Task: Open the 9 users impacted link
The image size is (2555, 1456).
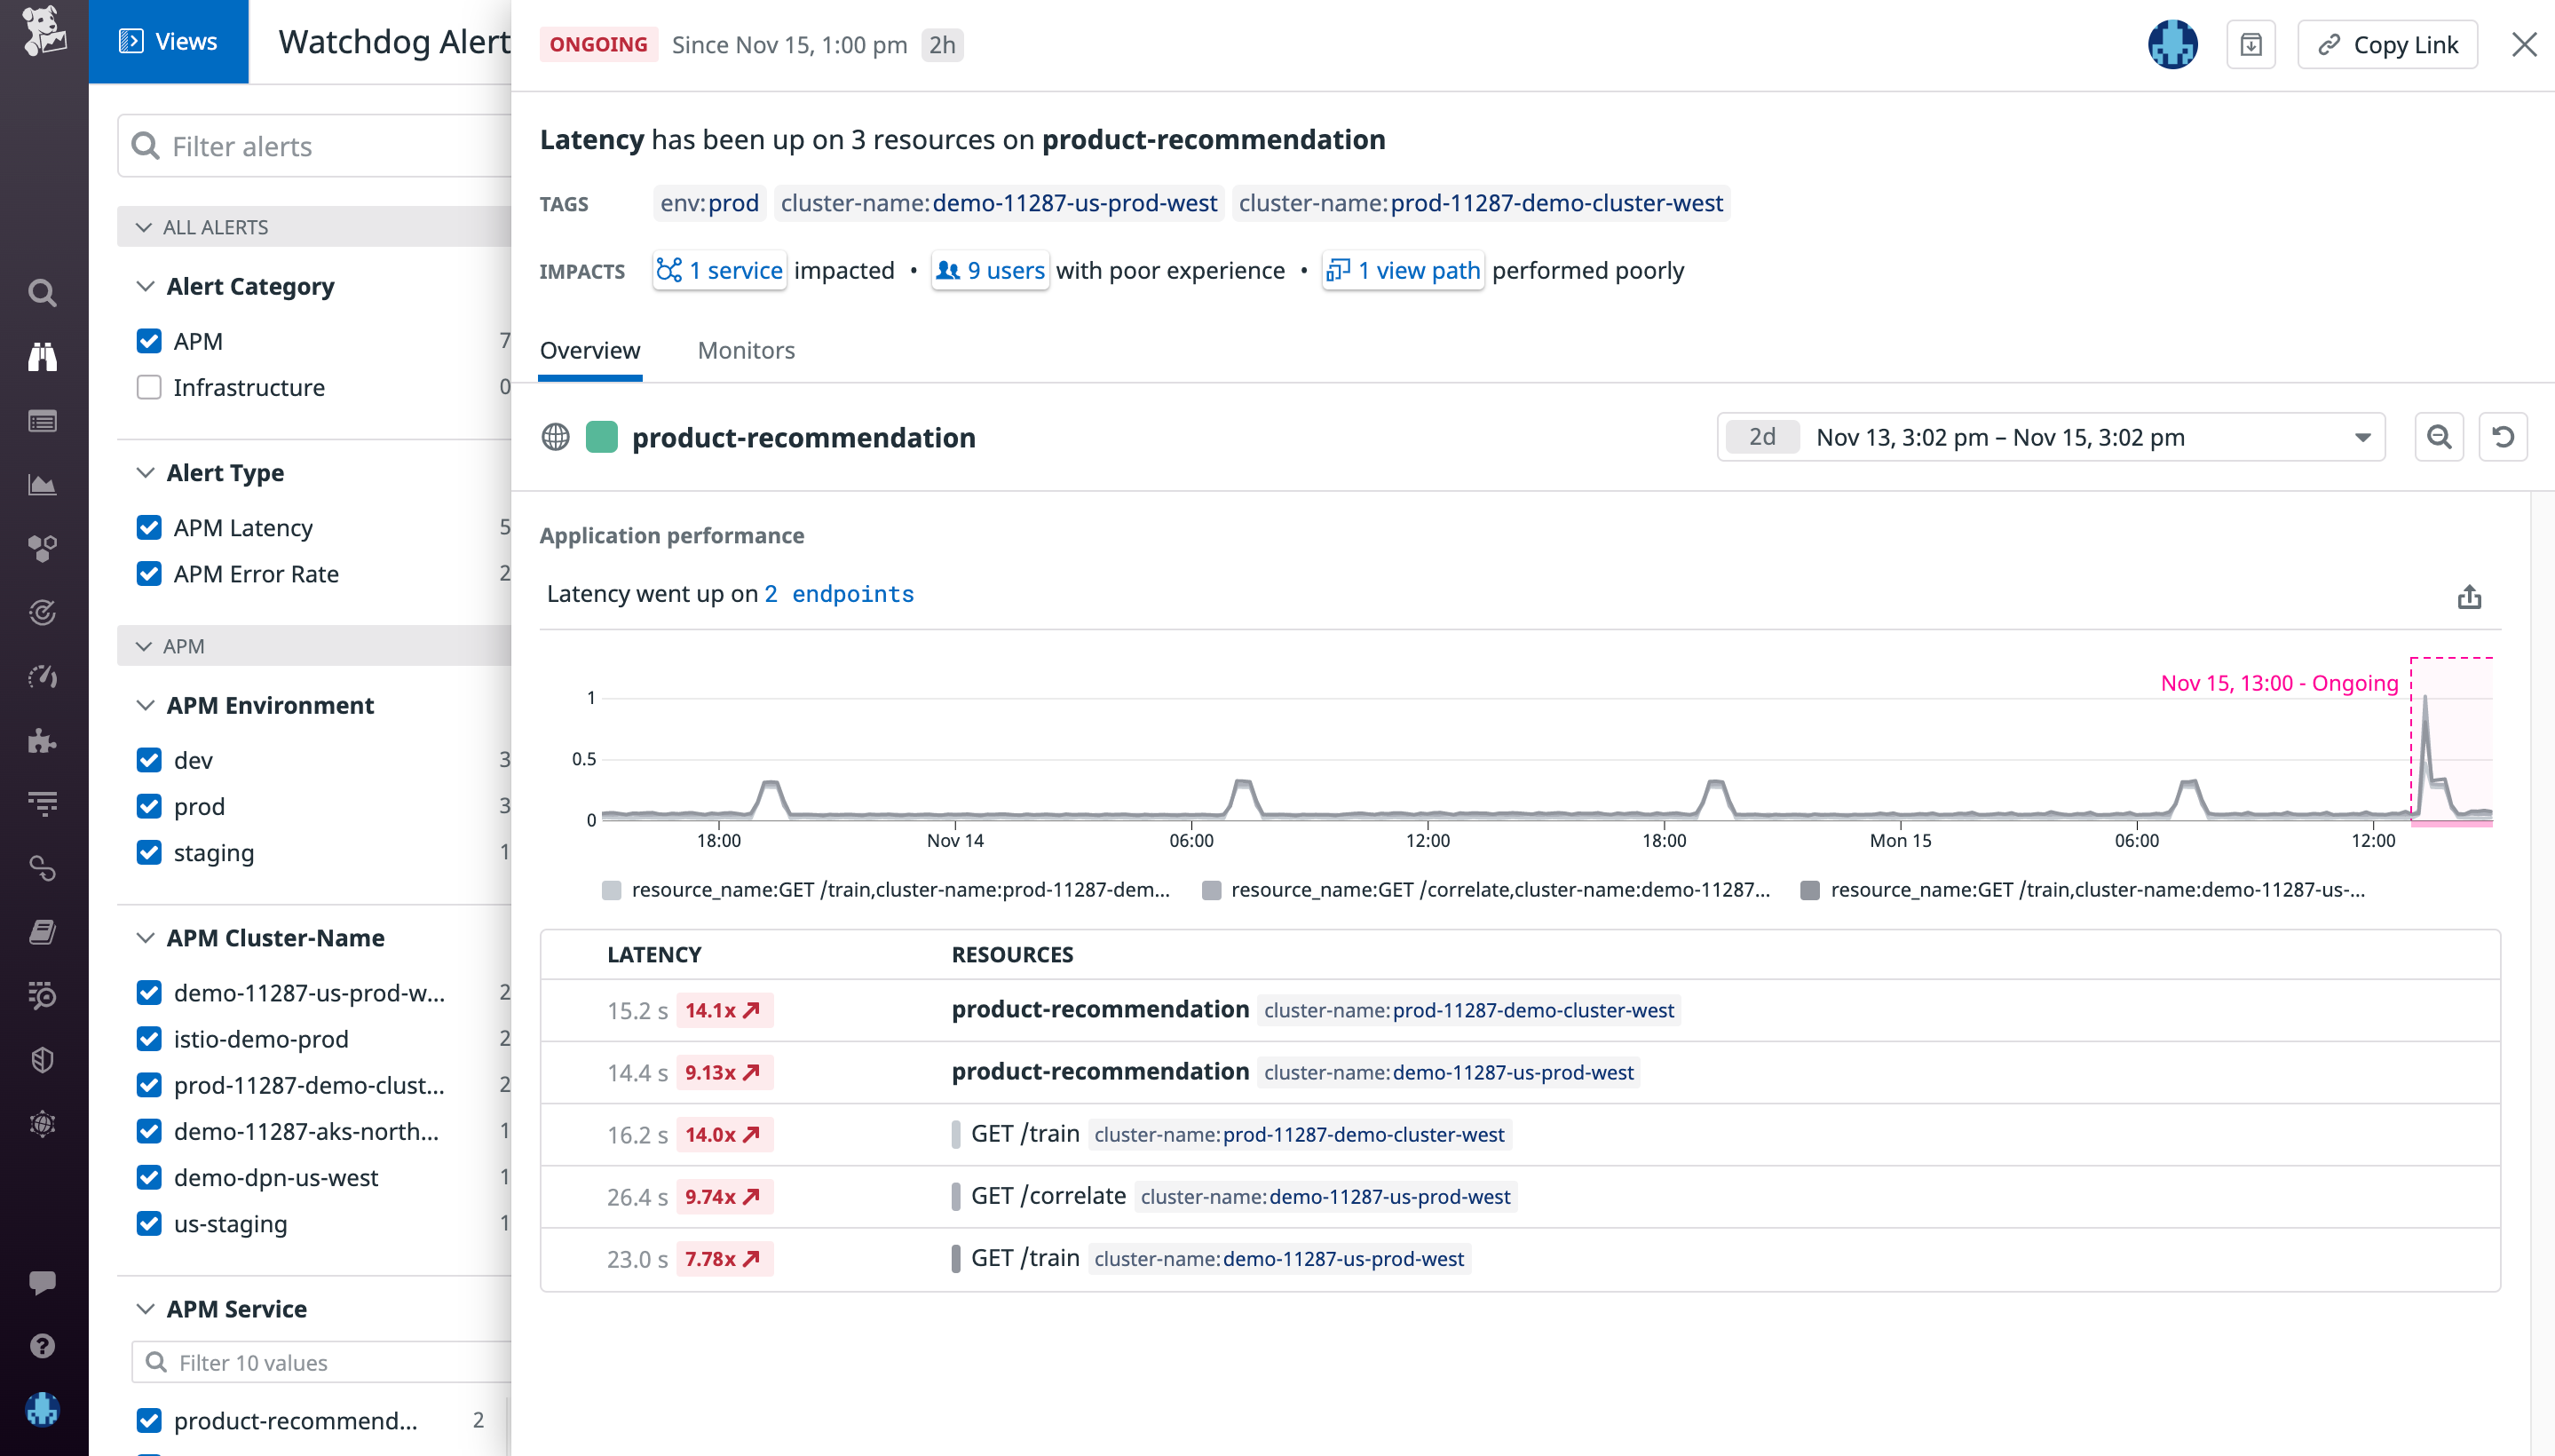Action: 989,270
